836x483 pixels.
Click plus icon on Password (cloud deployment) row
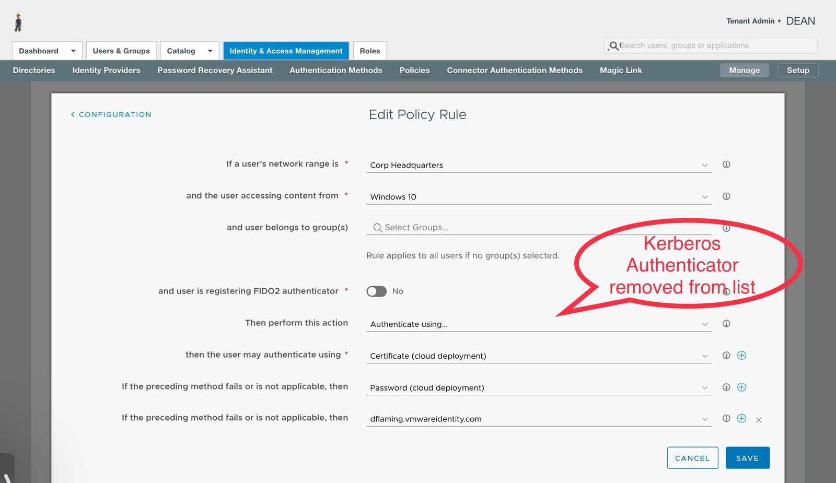[741, 387]
